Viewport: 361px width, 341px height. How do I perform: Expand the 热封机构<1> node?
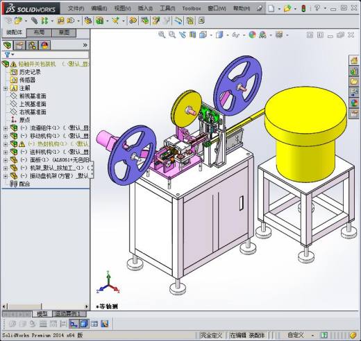(6, 144)
